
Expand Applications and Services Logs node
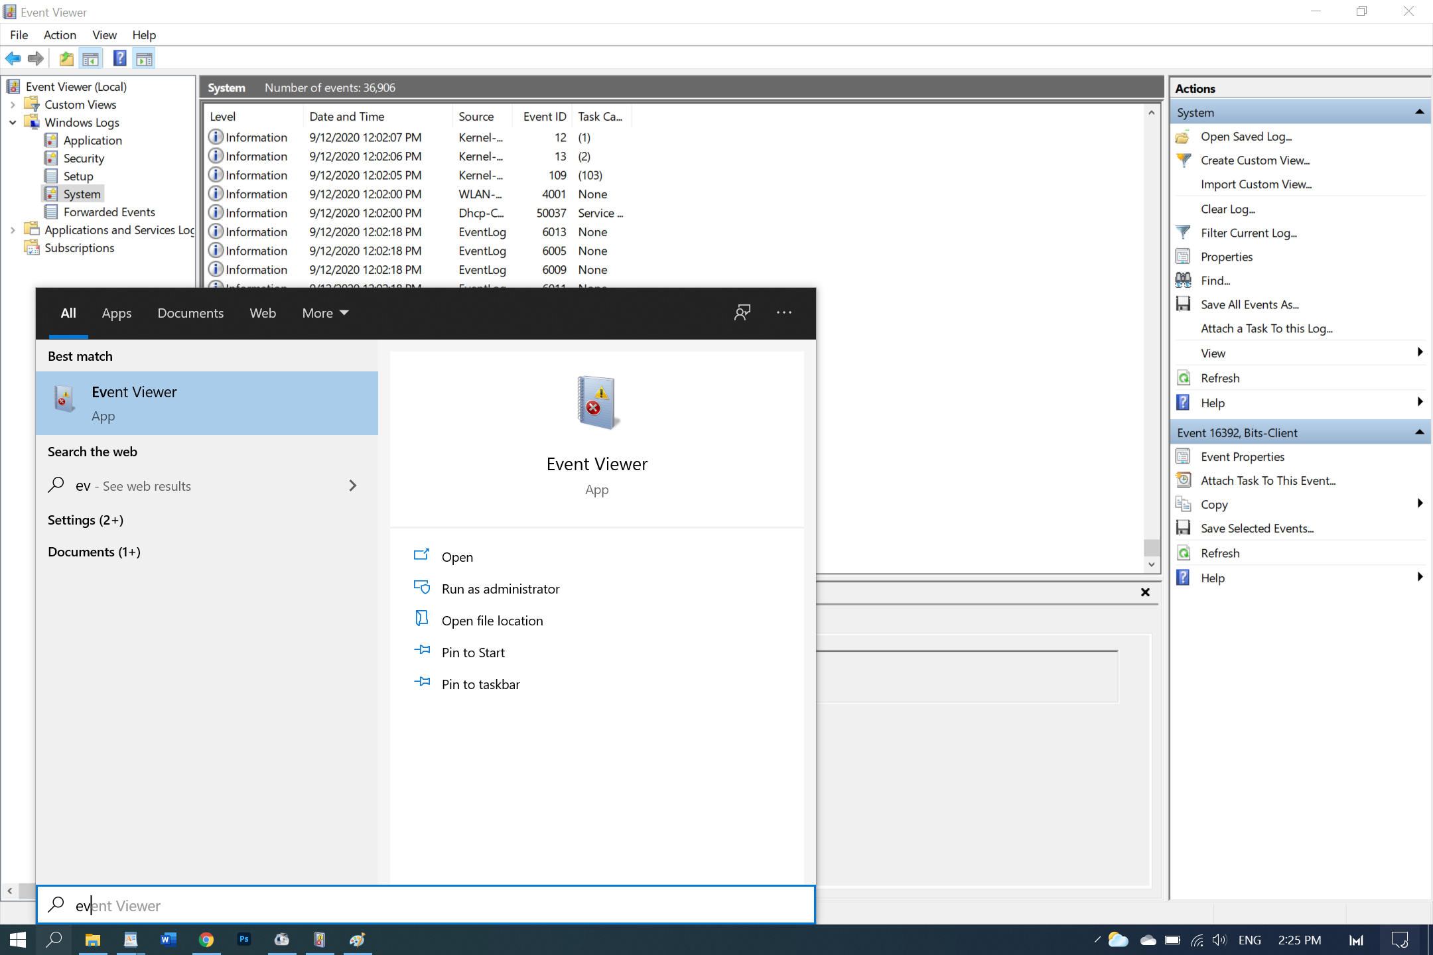[13, 230]
